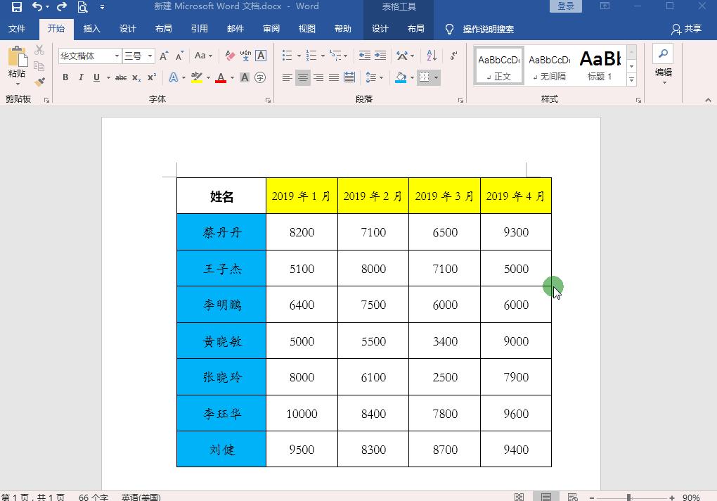
Task: Click the decrease indent icon
Action: tap(365, 55)
